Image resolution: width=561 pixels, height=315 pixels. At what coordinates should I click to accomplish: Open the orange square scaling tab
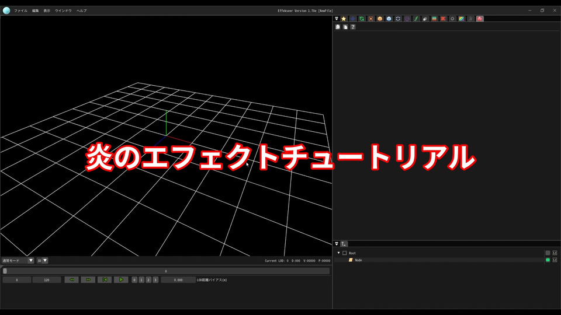[x=370, y=19]
